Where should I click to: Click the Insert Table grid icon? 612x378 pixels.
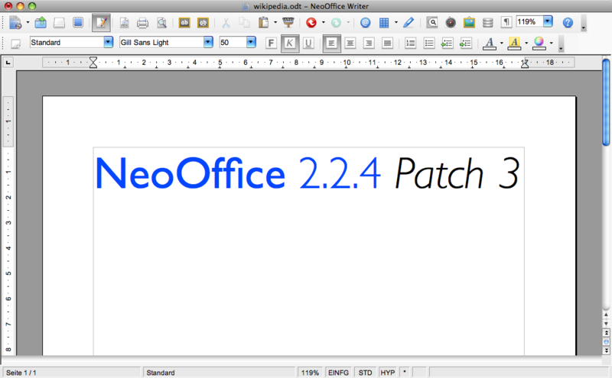point(384,23)
